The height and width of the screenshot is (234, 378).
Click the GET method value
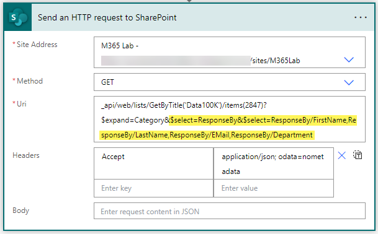(107, 82)
